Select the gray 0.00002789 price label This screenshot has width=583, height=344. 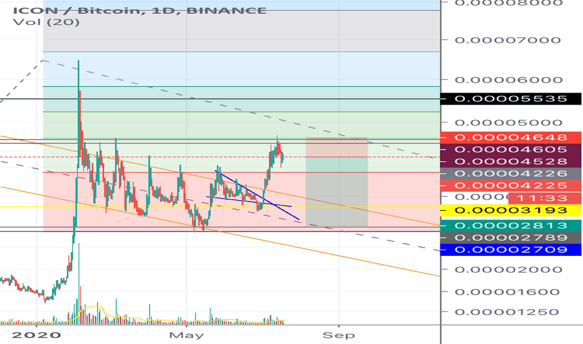coord(510,238)
